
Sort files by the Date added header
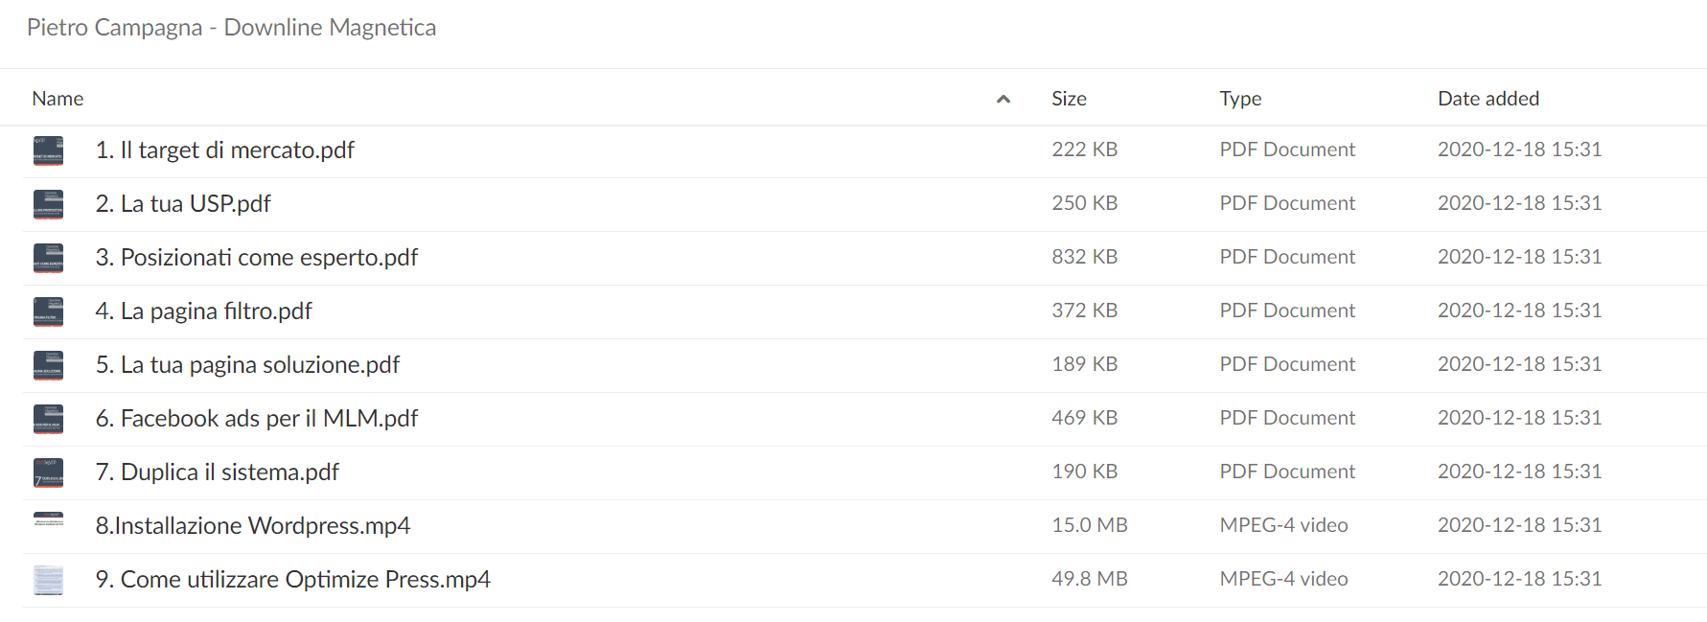(x=1488, y=99)
